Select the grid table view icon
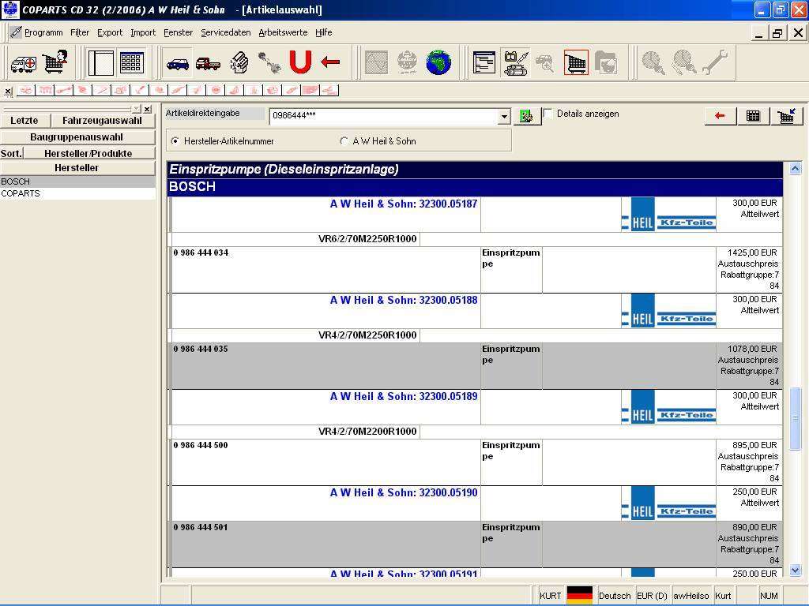Viewport: 809px width, 606px height. [x=131, y=63]
